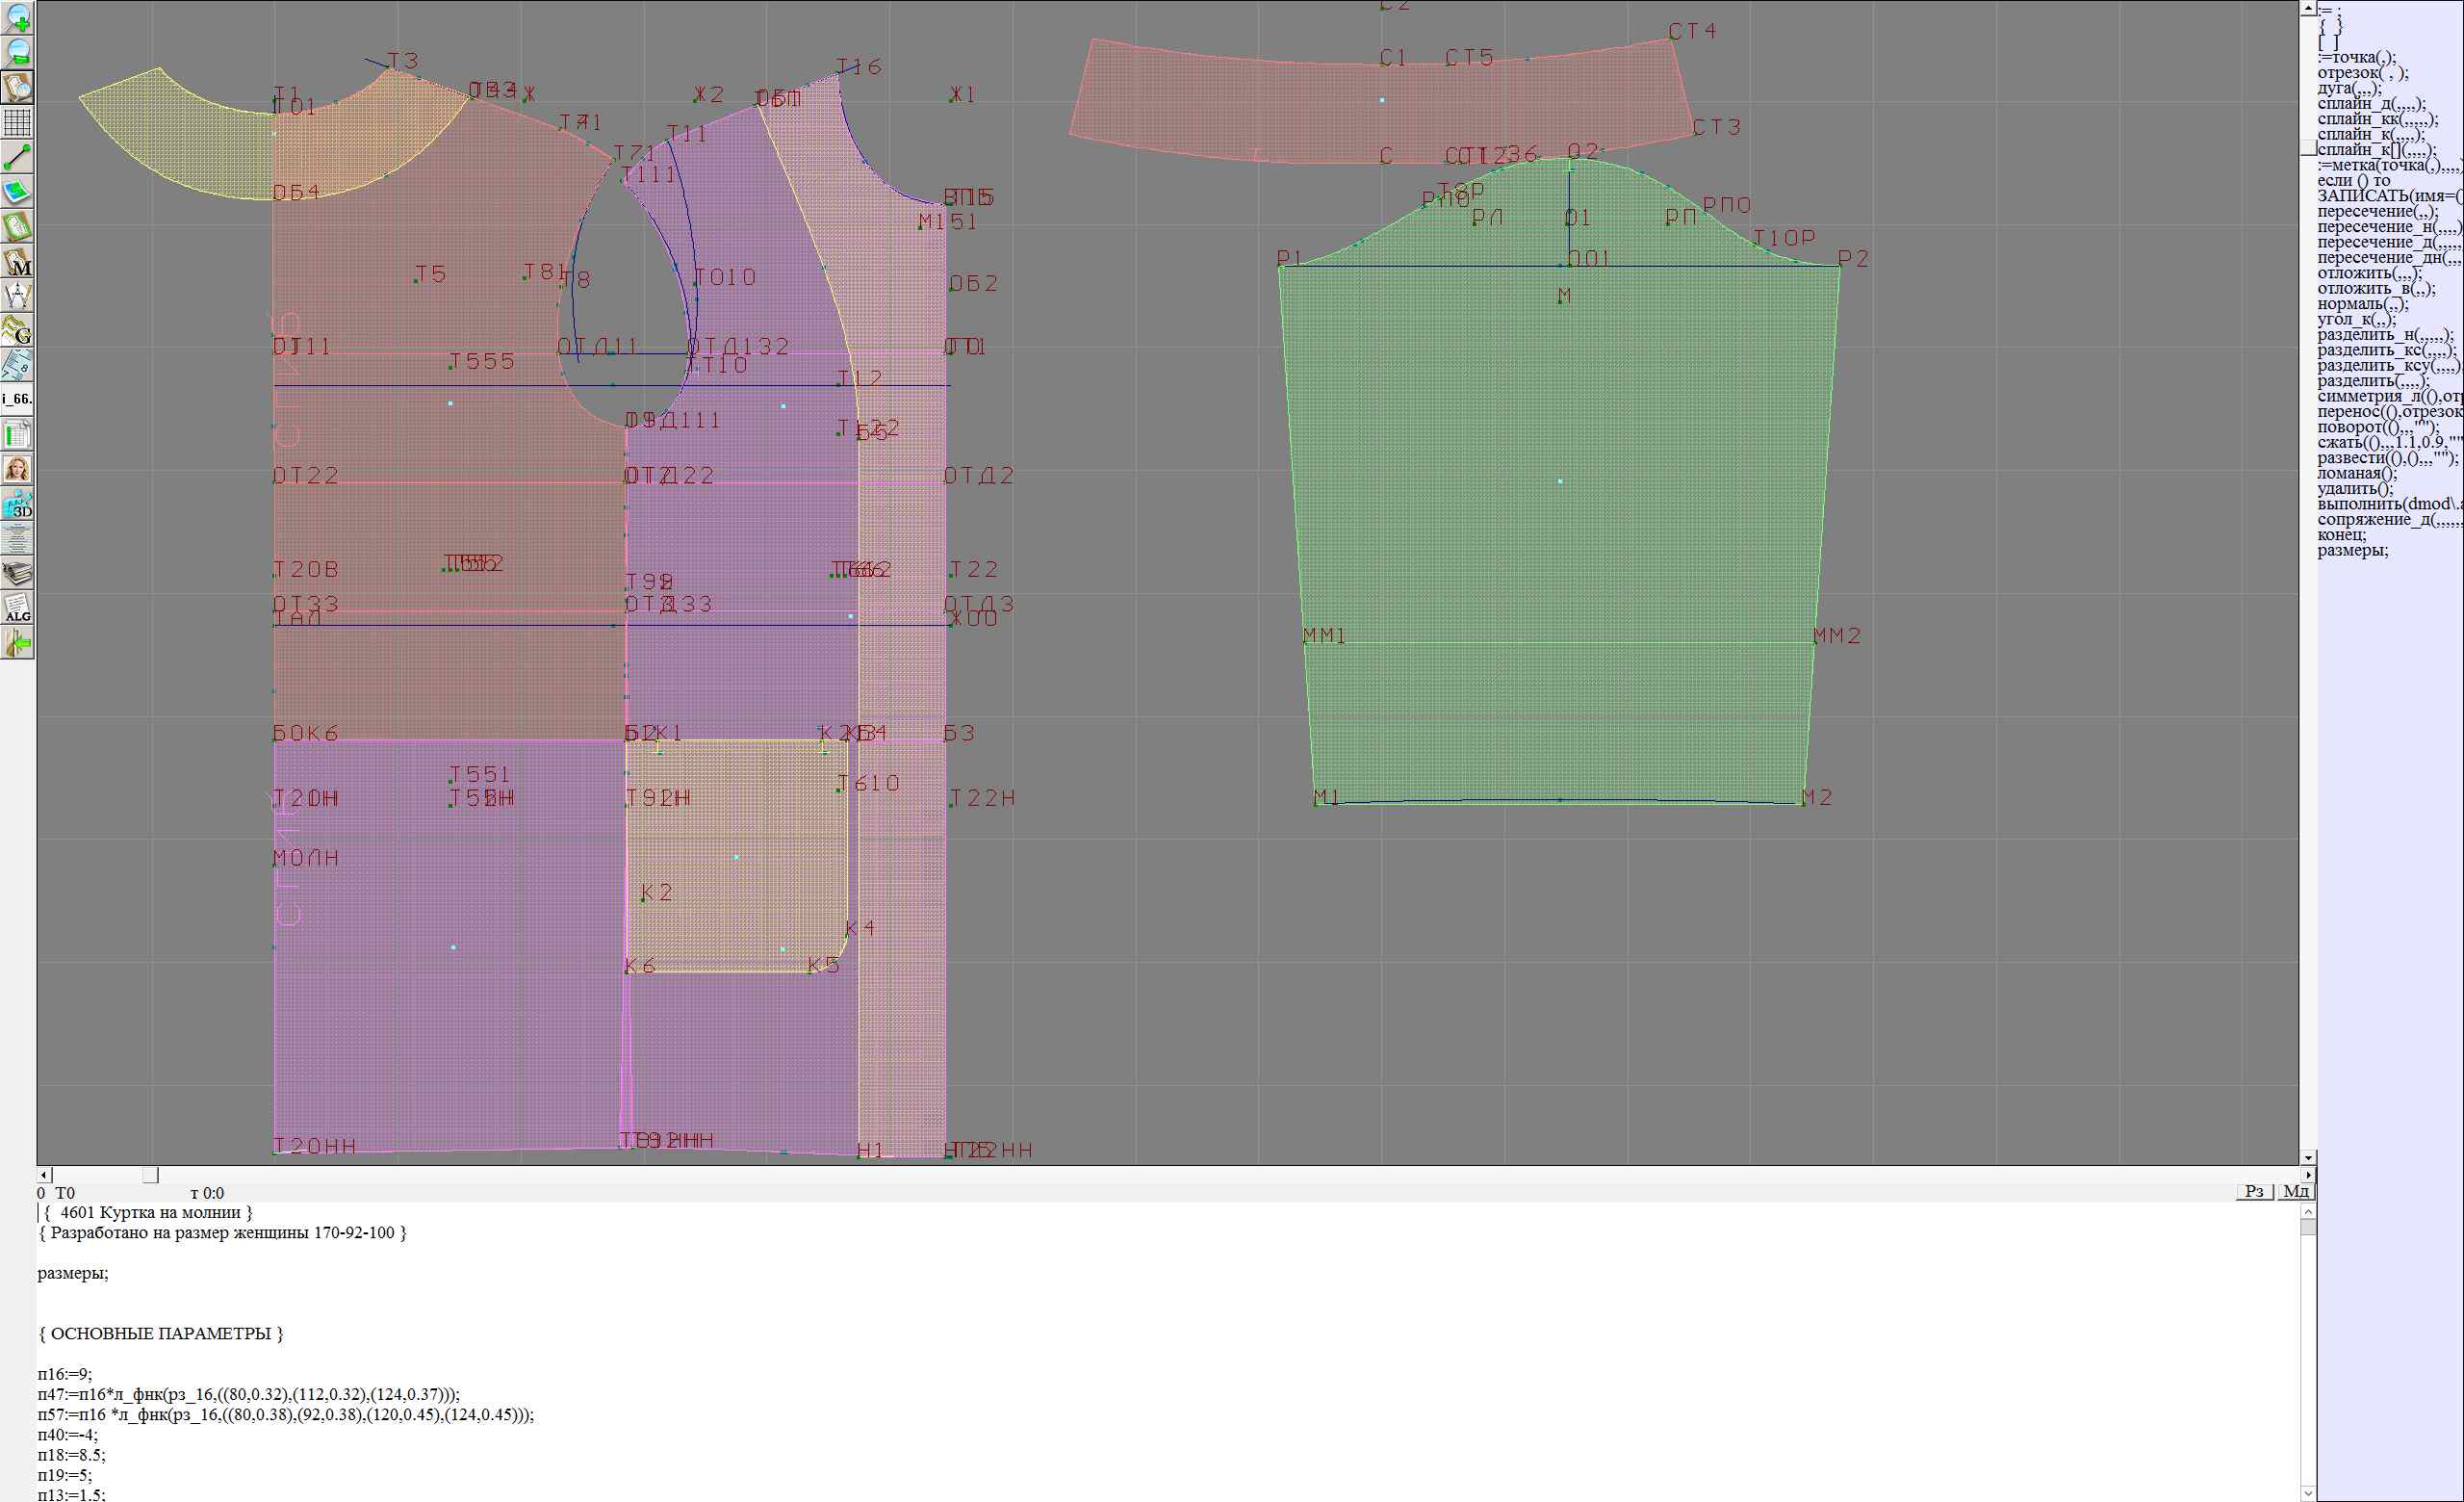Insert the сплайн_д command template
Viewport: 2464px width, 1502px height.
pos(2371,104)
